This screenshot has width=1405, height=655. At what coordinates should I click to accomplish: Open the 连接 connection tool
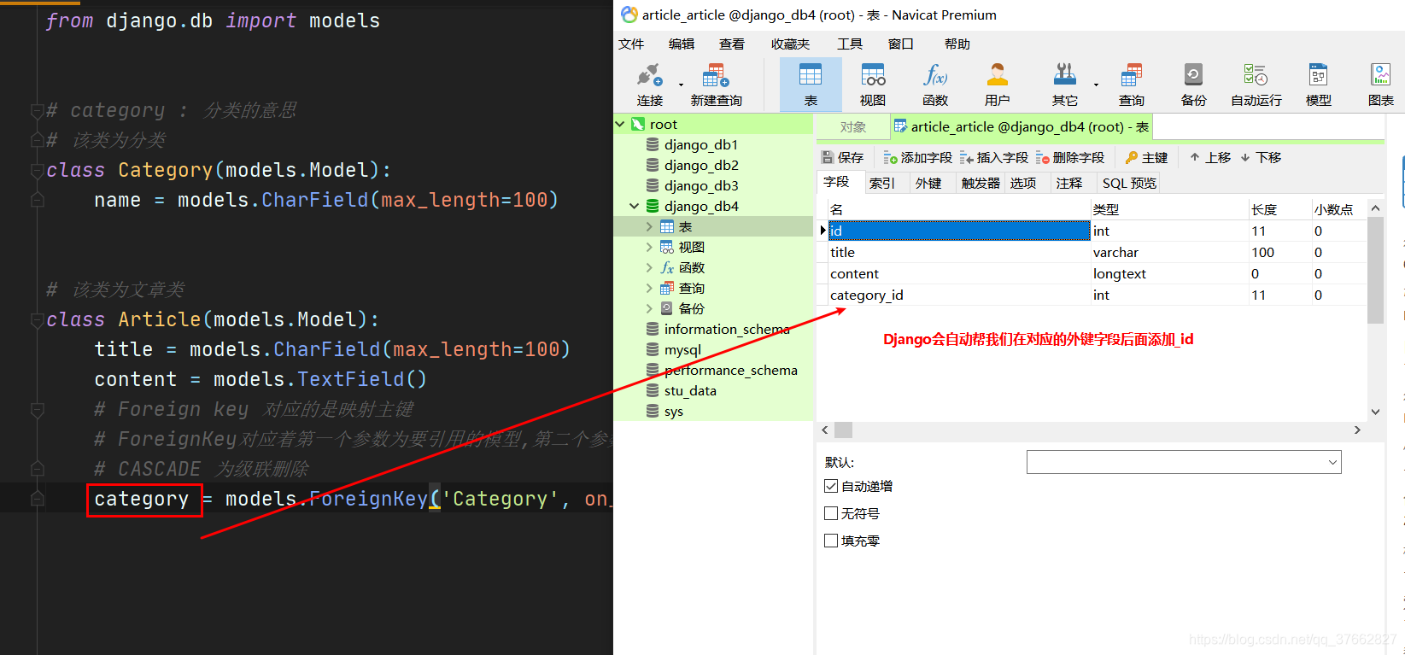click(x=649, y=85)
